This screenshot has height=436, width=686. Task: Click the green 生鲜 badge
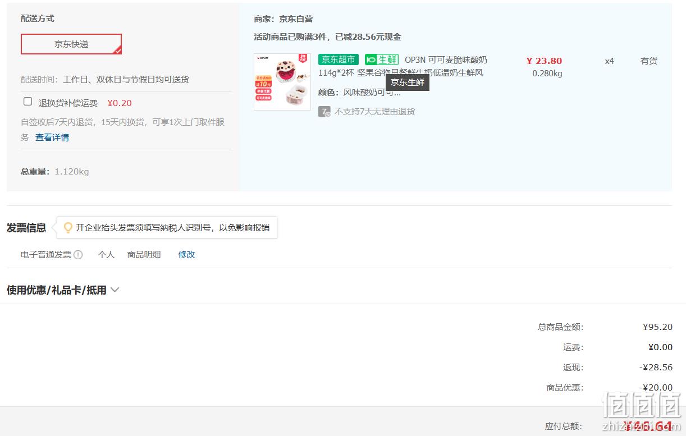tap(382, 59)
